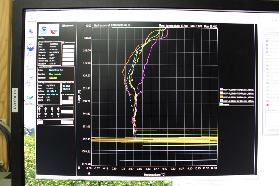
Task: Click the first Hand launcher entry box
Action: [x=68, y=46]
